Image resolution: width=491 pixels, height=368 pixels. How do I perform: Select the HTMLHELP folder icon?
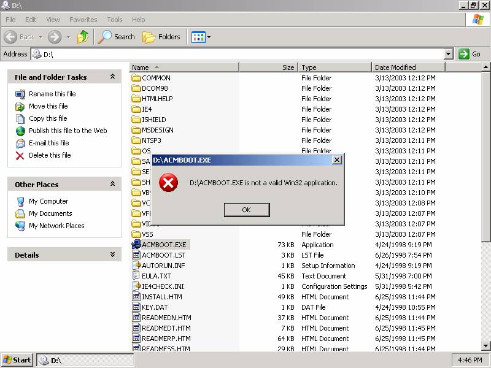tap(136, 99)
